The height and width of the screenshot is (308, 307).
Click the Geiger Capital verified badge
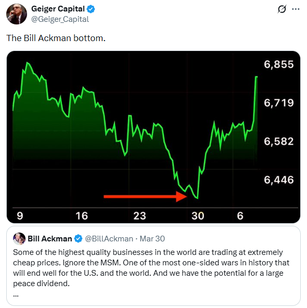pos(91,9)
